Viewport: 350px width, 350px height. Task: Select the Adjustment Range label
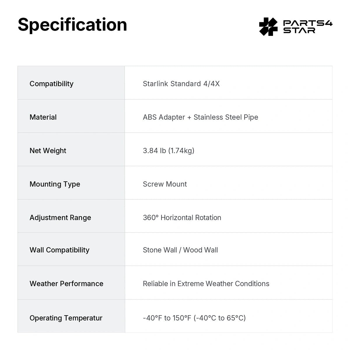tap(60, 218)
